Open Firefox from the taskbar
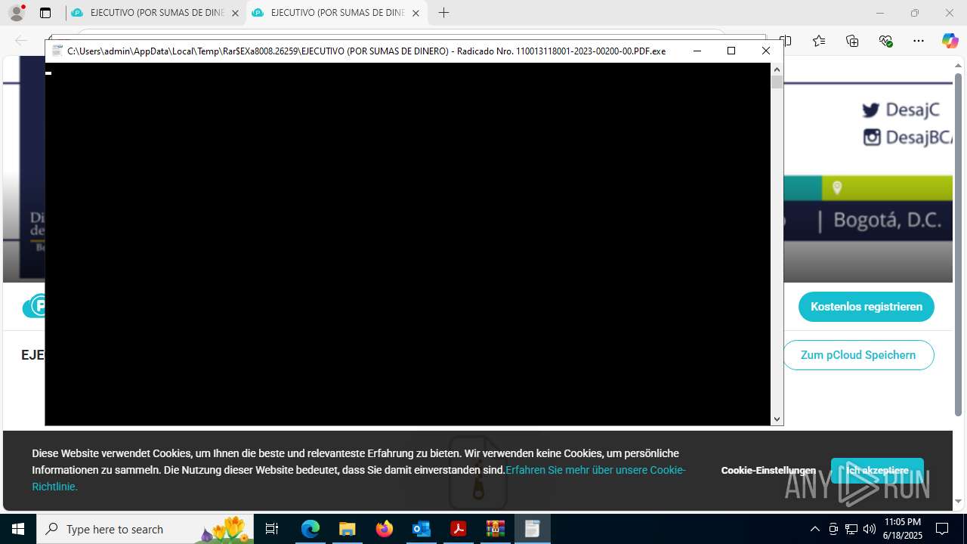Image resolution: width=967 pixels, height=544 pixels. point(384,529)
